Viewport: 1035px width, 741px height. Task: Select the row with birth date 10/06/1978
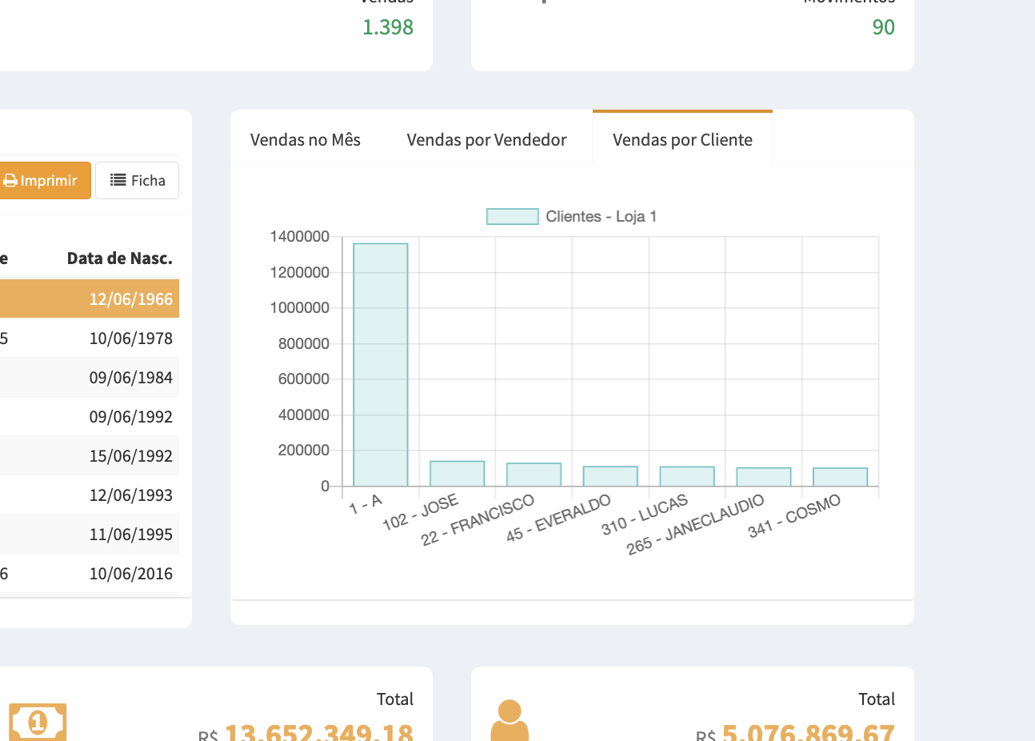(88, 338)
